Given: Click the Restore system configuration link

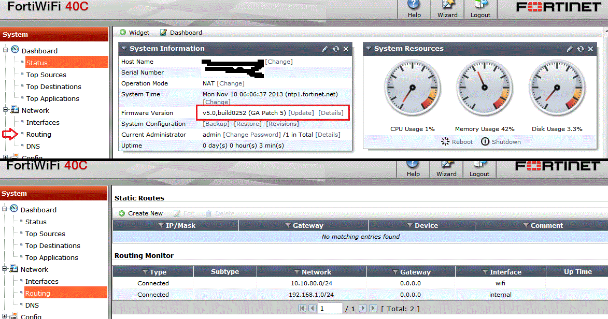Looking at the screenshot, I should [x=248, y=124].
